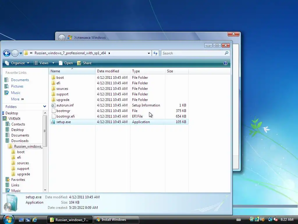Image resolution: width=298 pixels, height=224 pixels.
Task: Switch folder layout via Views button
Action: [41, 63]
